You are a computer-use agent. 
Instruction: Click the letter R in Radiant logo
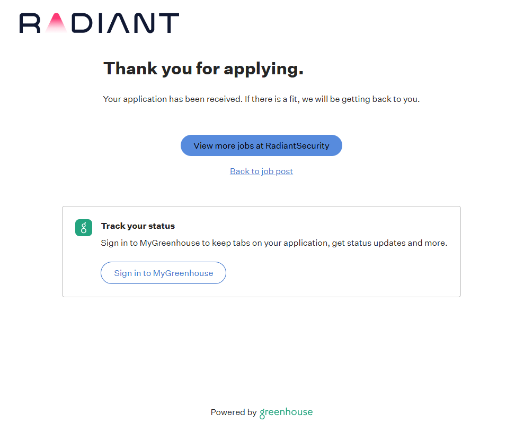click(x=30, y=24)
